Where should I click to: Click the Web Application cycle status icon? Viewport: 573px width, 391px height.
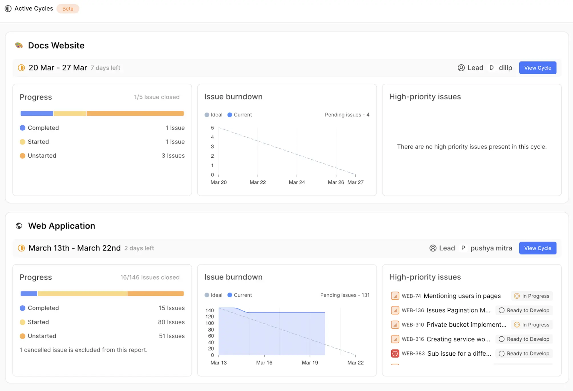click(21, 248)
